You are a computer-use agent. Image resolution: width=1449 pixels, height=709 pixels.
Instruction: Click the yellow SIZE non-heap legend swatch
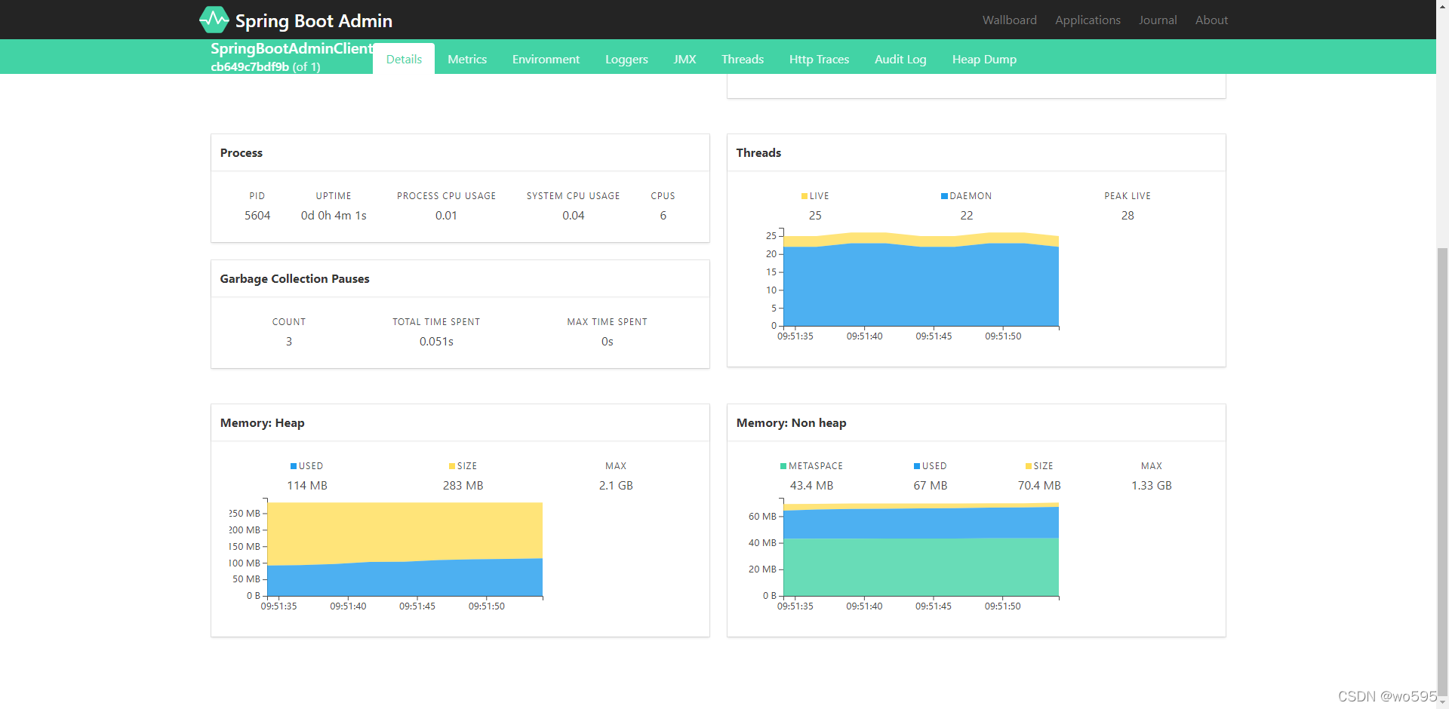1029,466
